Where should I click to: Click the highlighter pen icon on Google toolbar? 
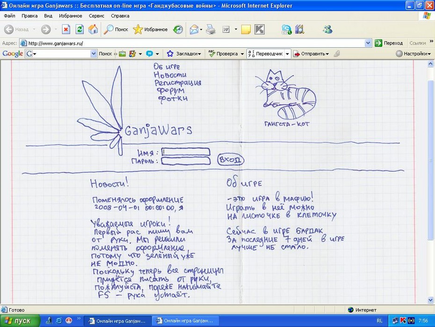pos(337,53)
